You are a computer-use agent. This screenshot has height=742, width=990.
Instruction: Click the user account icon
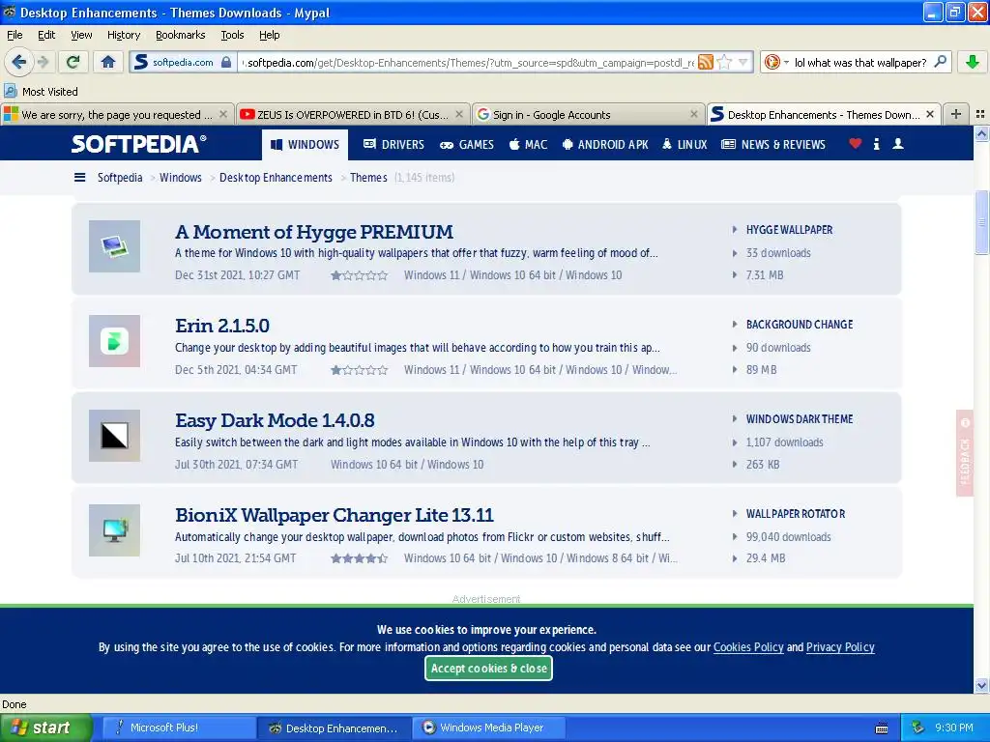[x=898, y=144]
